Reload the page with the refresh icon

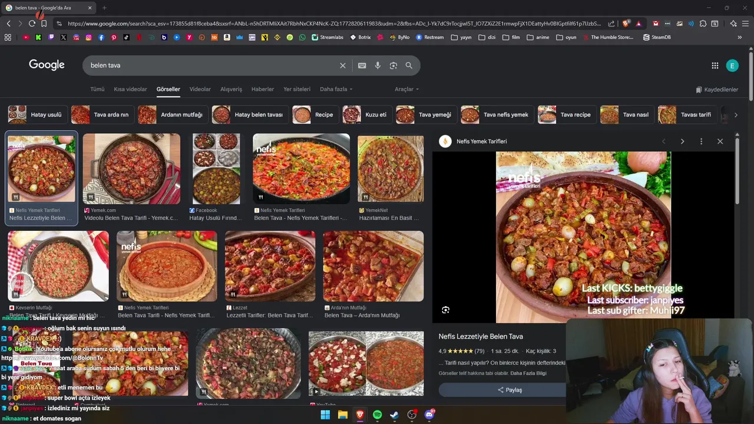[x=32, y=24]
